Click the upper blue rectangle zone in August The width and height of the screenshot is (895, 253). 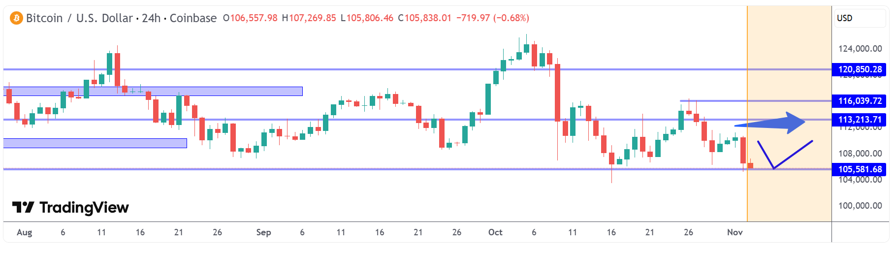pos(153,91)
